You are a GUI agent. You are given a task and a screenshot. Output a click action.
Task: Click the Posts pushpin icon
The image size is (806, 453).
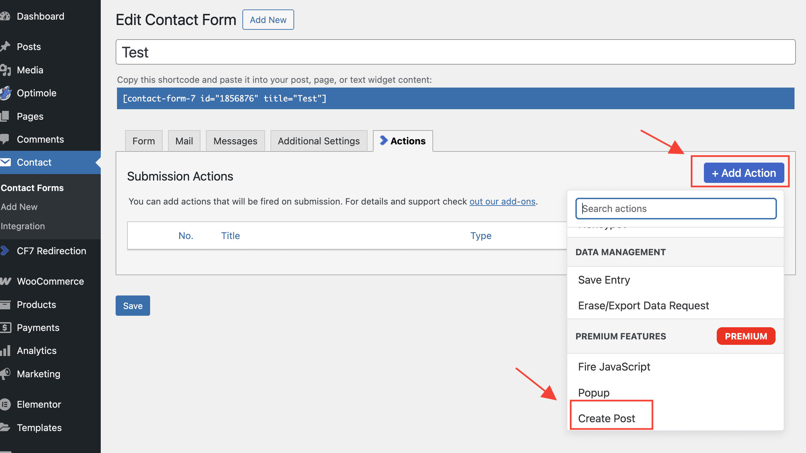tap(5, 46)
